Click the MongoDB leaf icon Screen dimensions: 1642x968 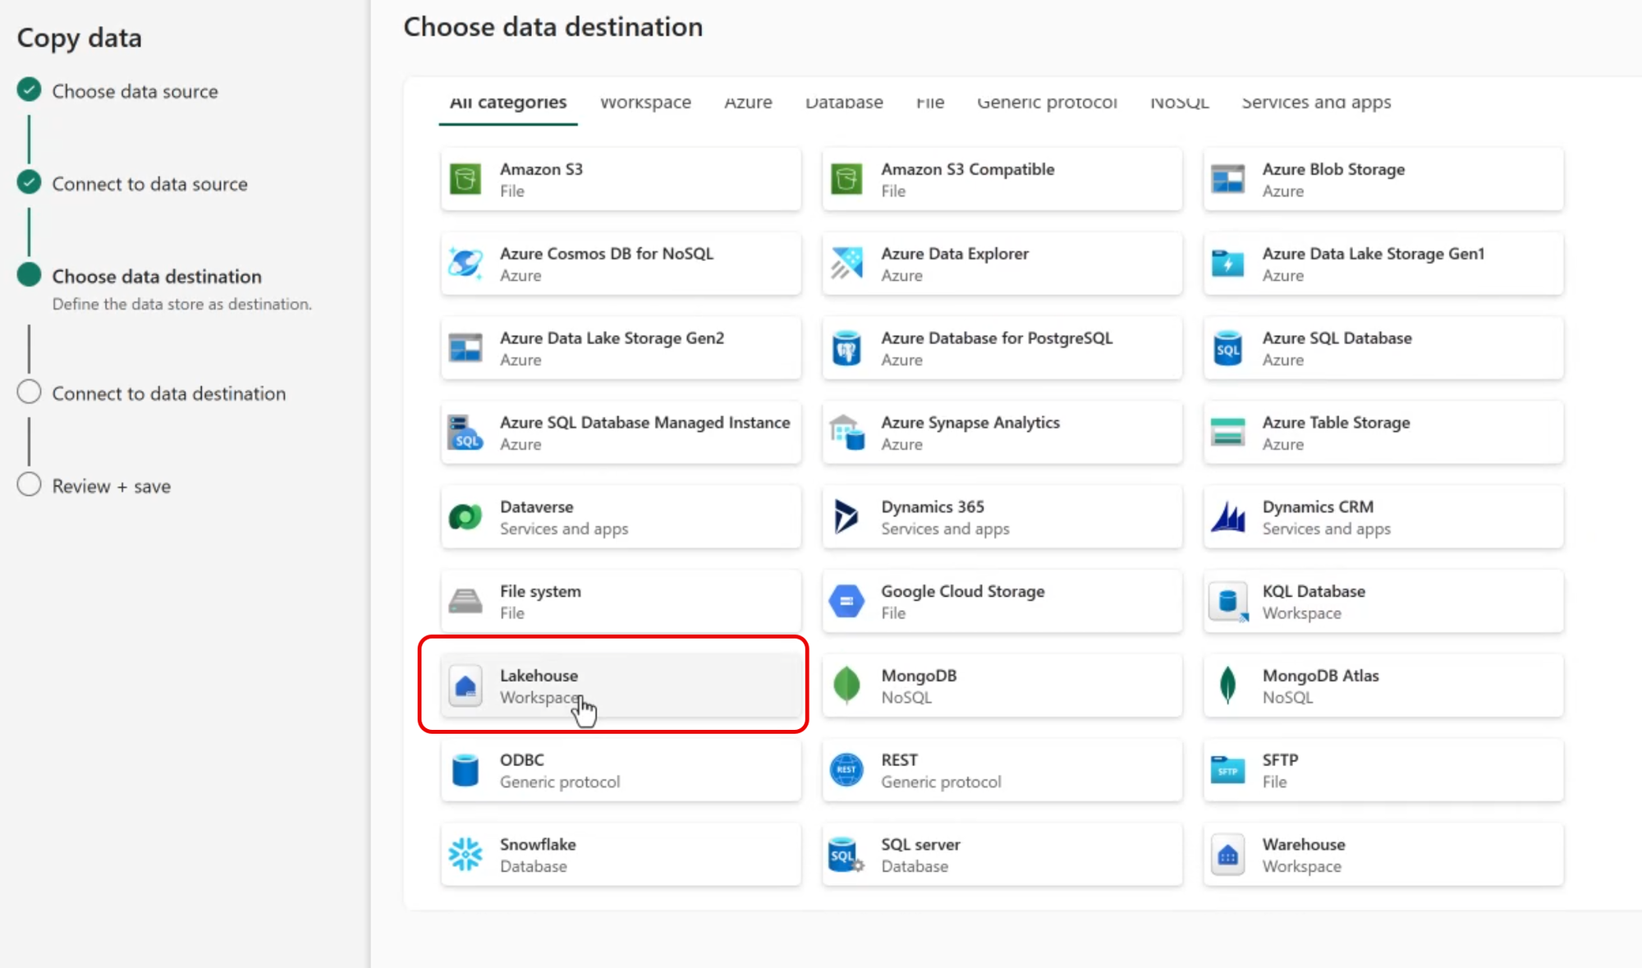846,686
